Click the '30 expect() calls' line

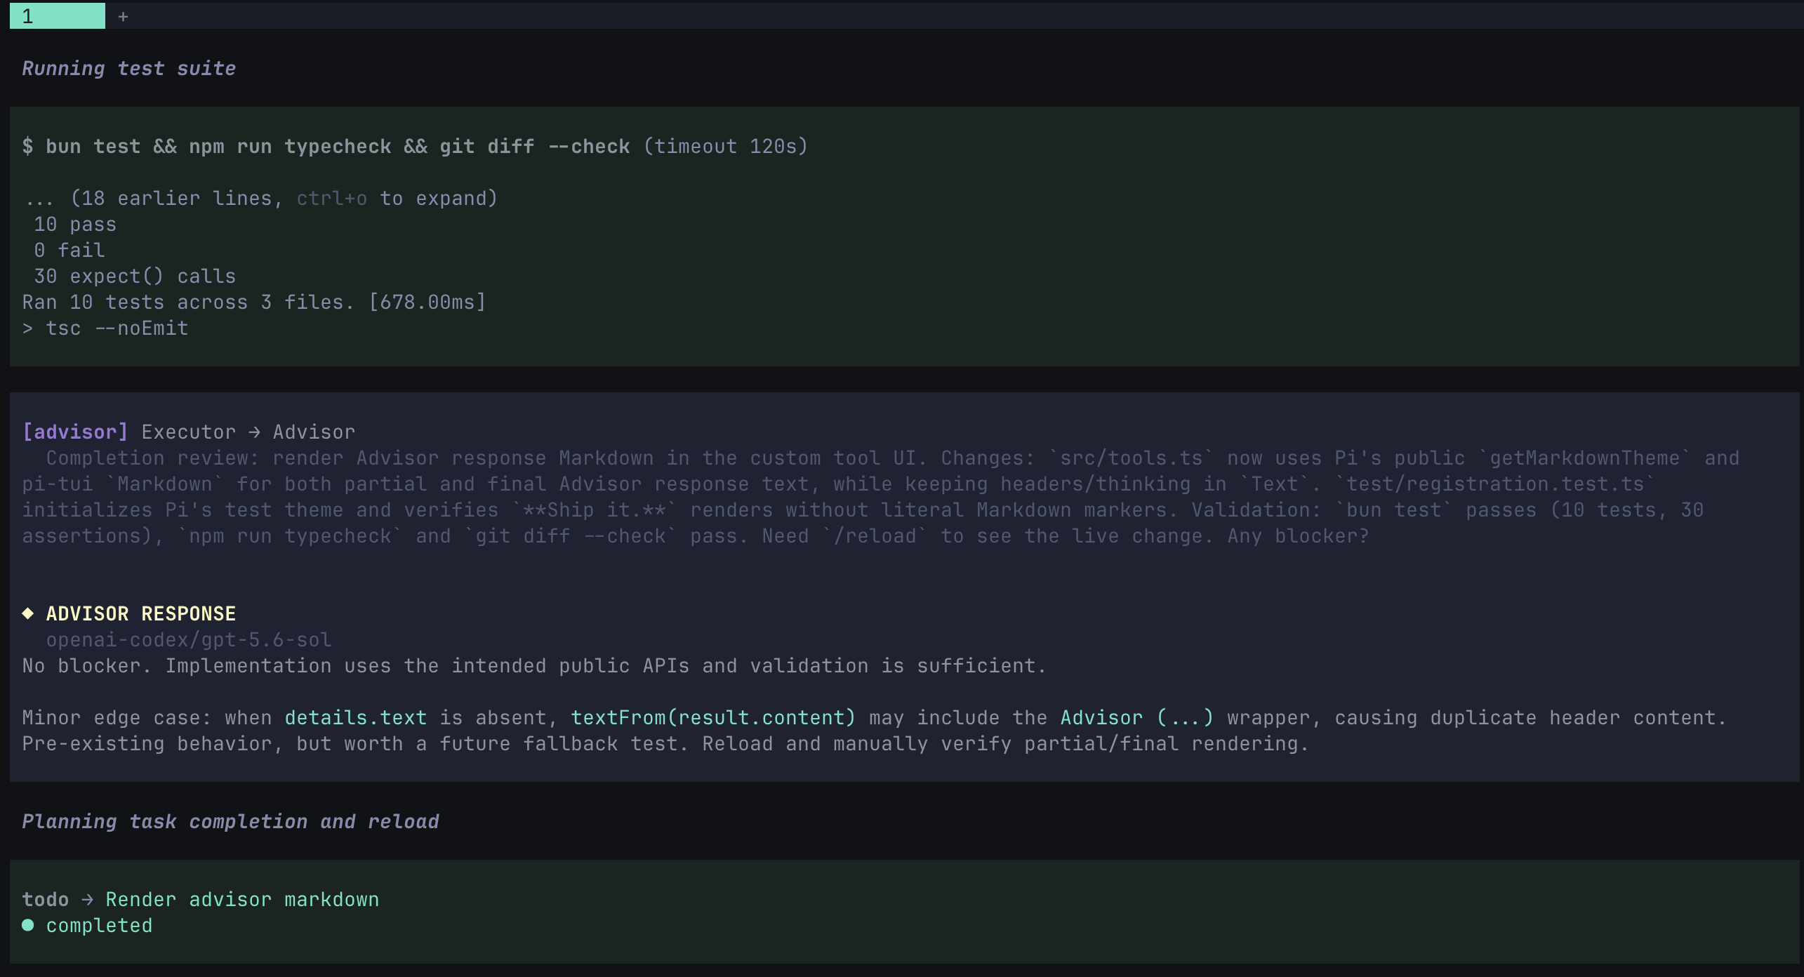click(x=135, y=276)
